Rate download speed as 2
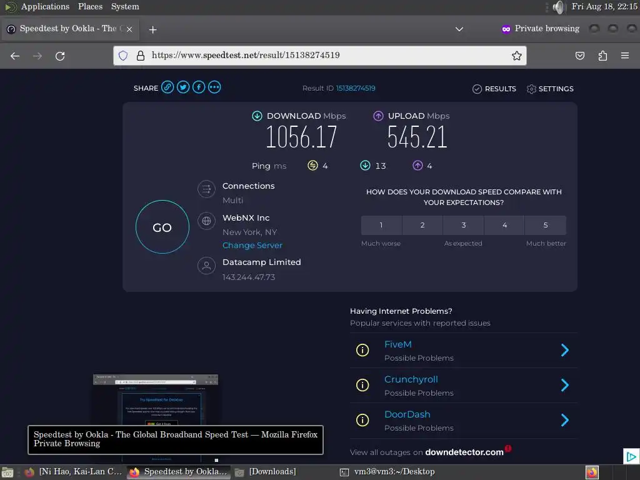Screen dimensions: 640x480 pos(422,225)
